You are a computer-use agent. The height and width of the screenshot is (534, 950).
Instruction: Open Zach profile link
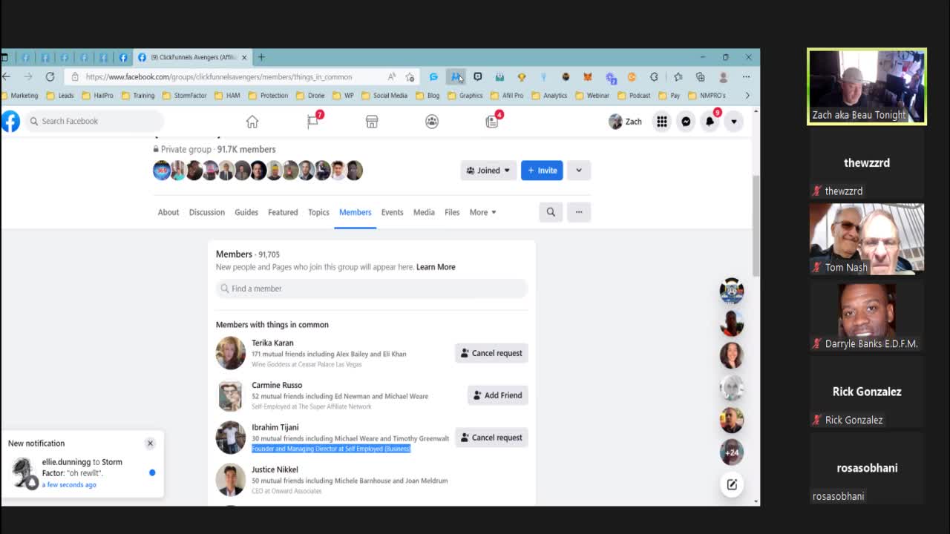[x=625, y=122]
